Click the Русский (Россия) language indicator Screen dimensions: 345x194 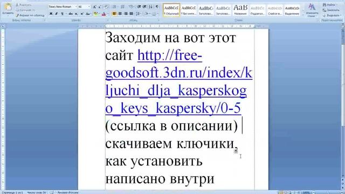[x=68, y=192]
